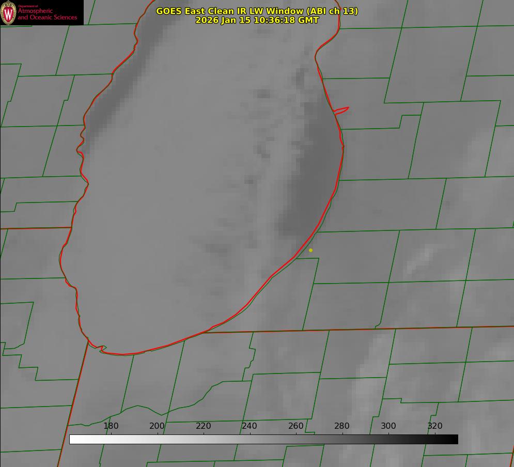514x467 pixels.
Task: Click the grayscale temperature colorbar
Action: pos(263,439)
